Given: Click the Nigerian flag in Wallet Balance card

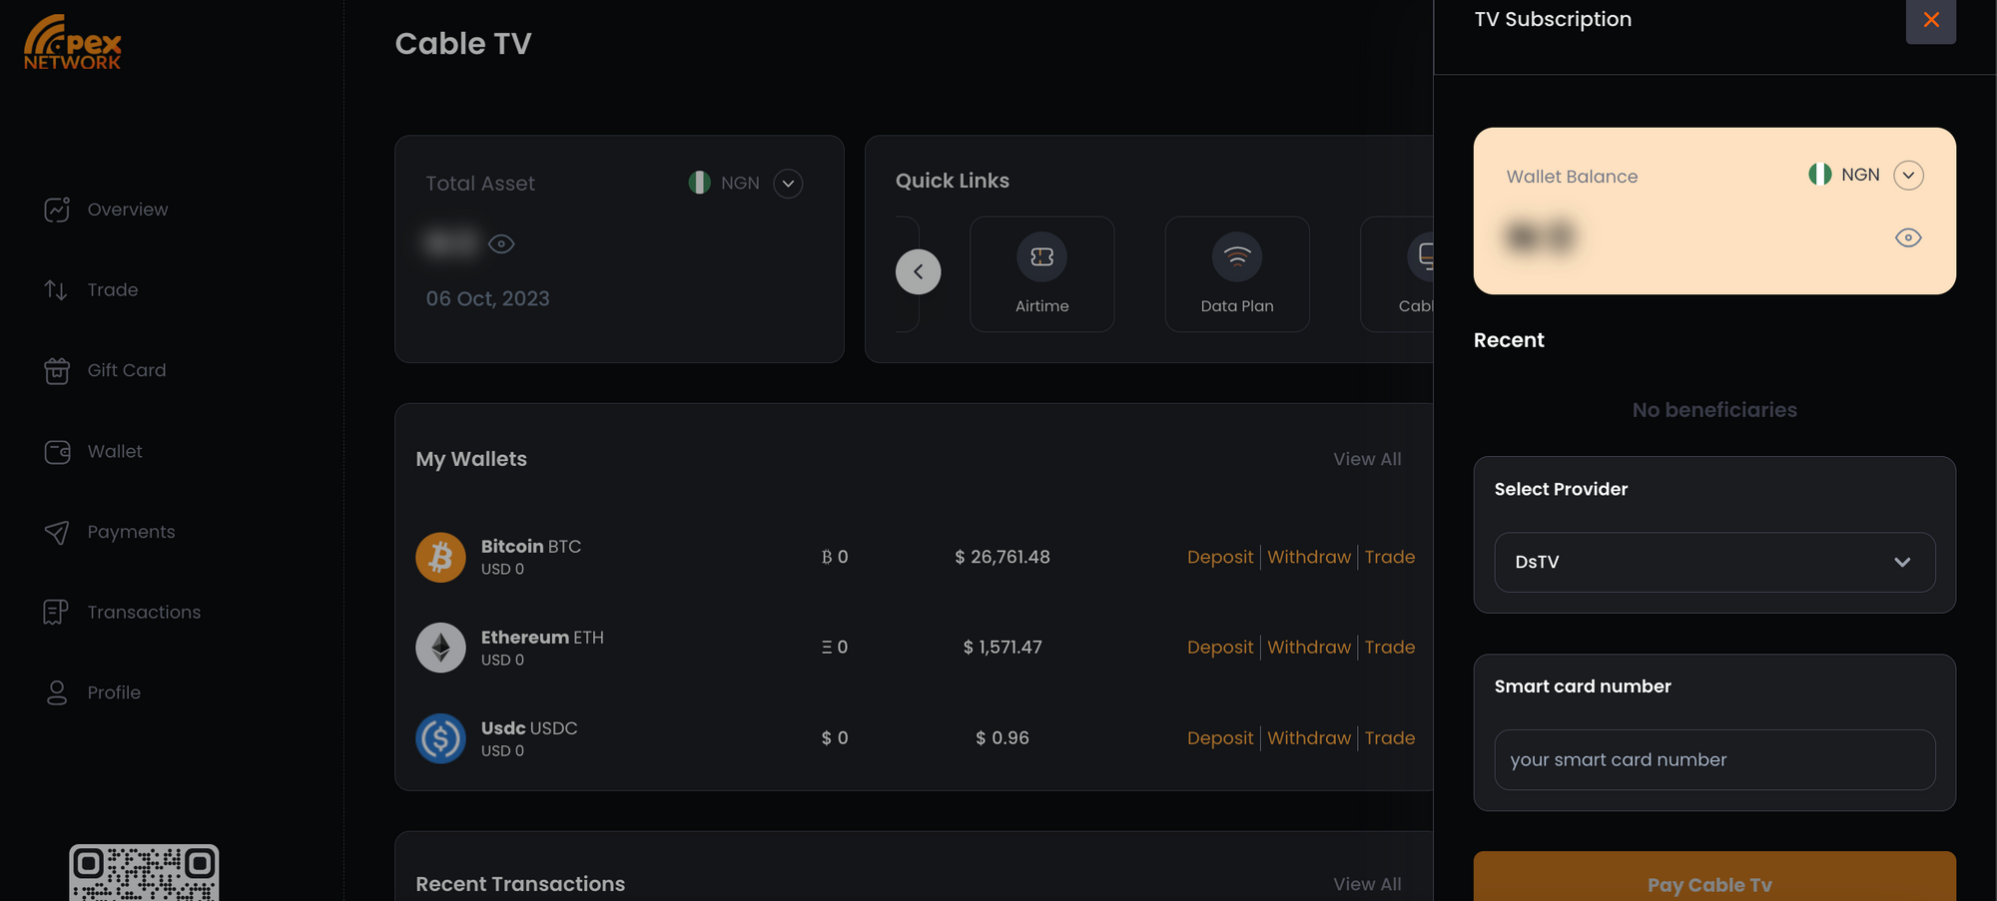Looking at the screenshot, I should (1820, 175).
